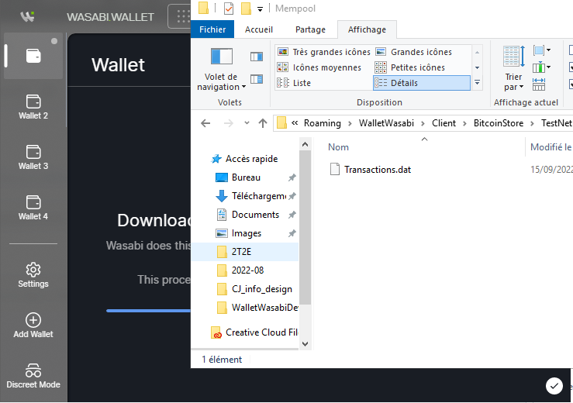The image size is (573, 403).
Task: Choose Très grandes icônes layout
Action: coord(324,52)
